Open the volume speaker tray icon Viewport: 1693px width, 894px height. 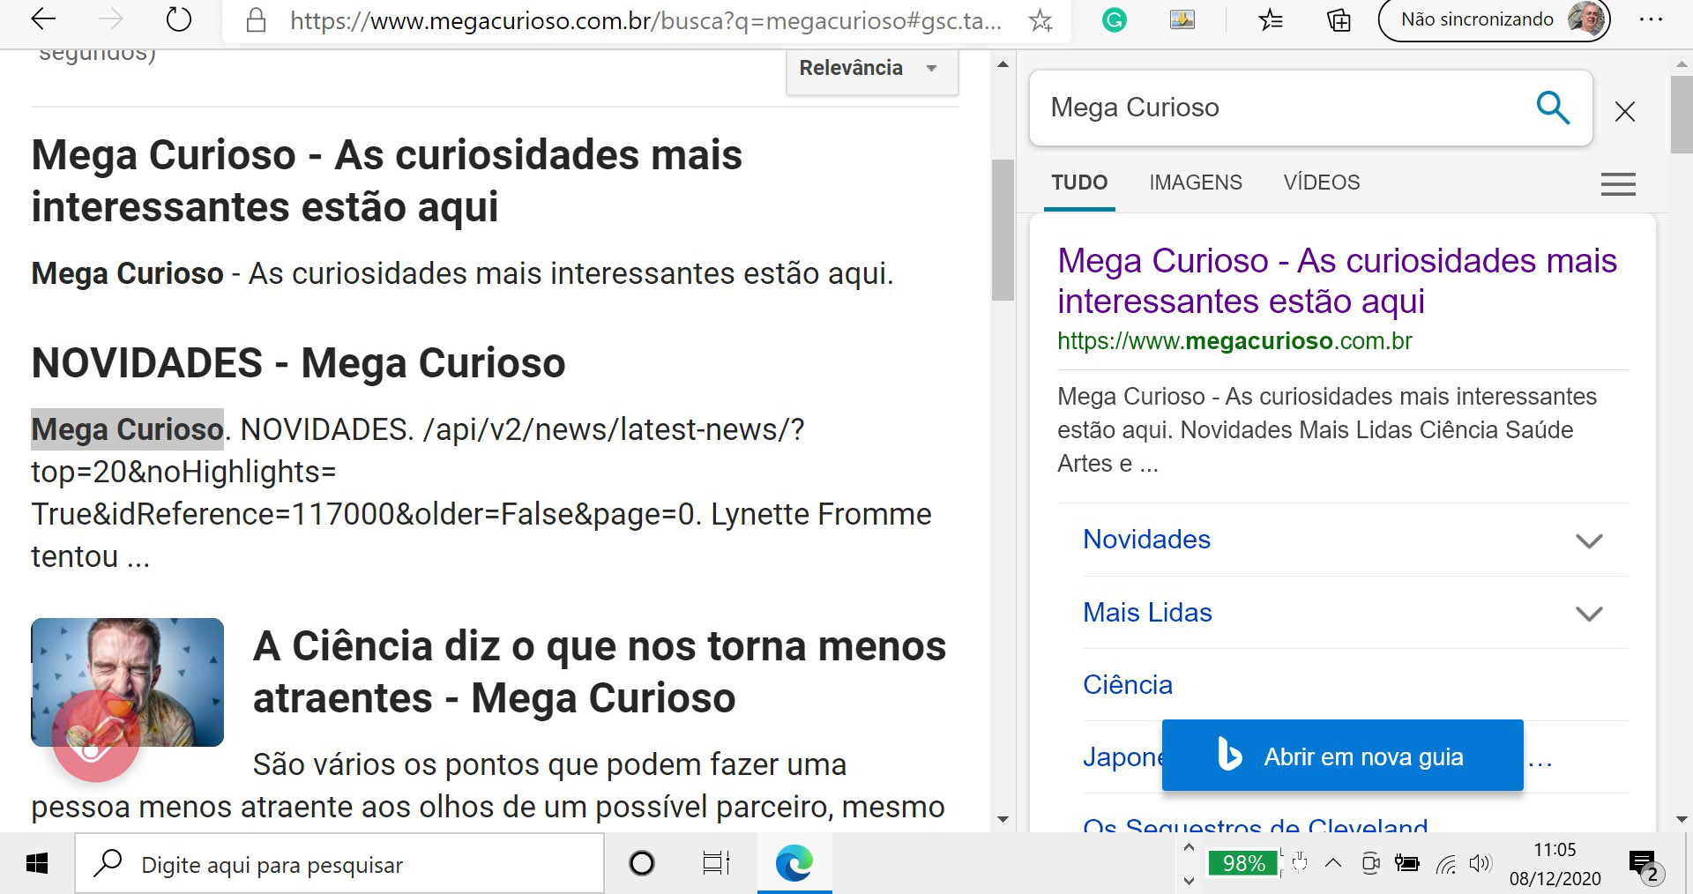click(1480, 864)
